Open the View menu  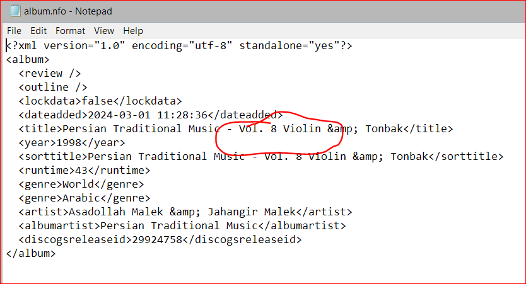click(x=104, y=31)
